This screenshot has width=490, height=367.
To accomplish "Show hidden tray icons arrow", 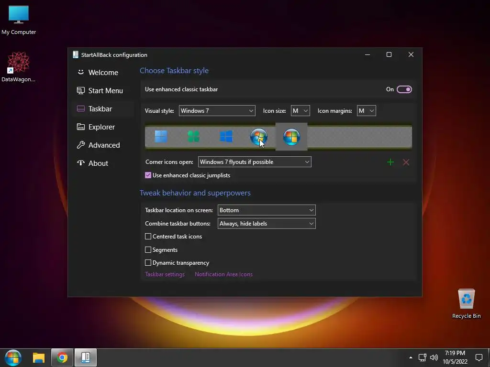I will click(x=411, y=357).
